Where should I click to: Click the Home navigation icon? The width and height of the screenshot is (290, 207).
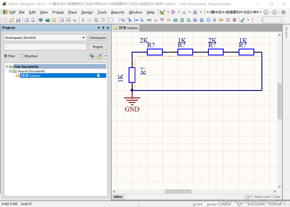(x=283, y=12)
